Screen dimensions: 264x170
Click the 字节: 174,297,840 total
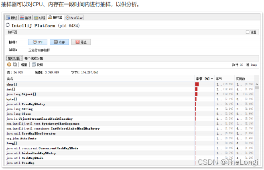[x=85, y=72]
